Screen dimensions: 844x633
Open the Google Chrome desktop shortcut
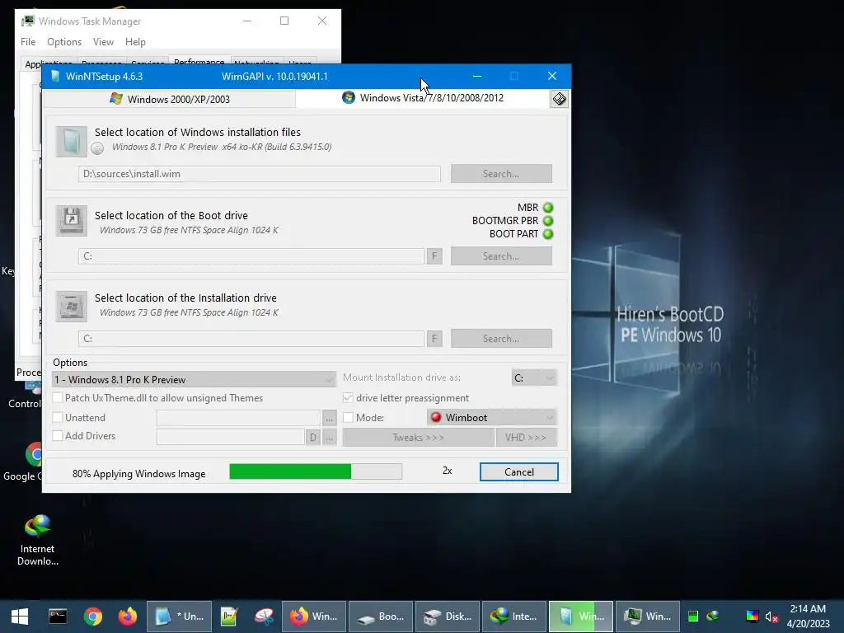pos(22,462)
